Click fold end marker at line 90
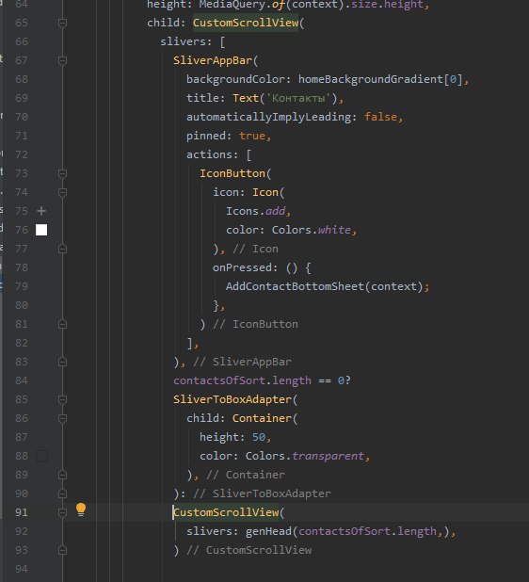The height and width of the screenshot is (582, 529). tap(62, 493)
